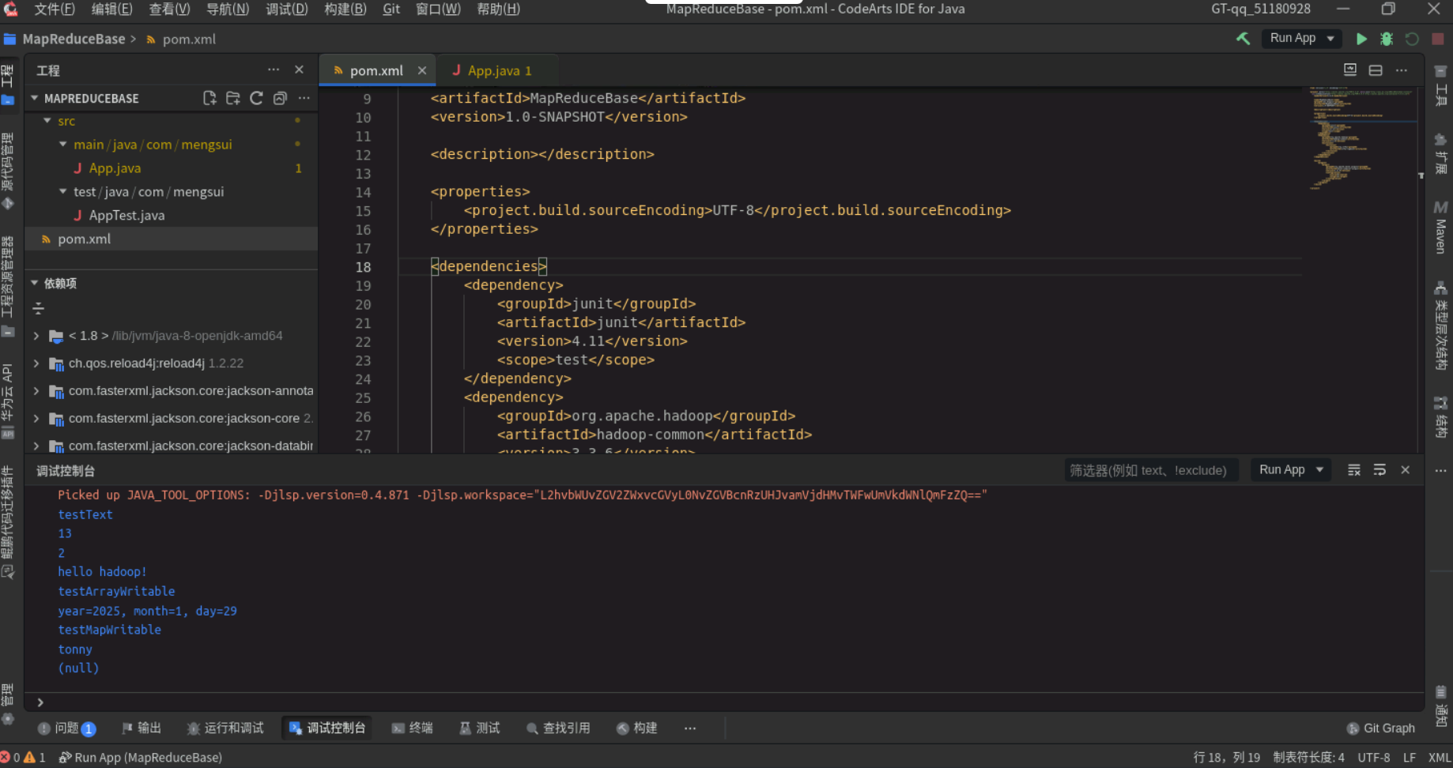Image resolution: width=1453 pixels, height=768 pixels.
Task: Refresh the project explorer tree
Action: (x=256, y=98)
